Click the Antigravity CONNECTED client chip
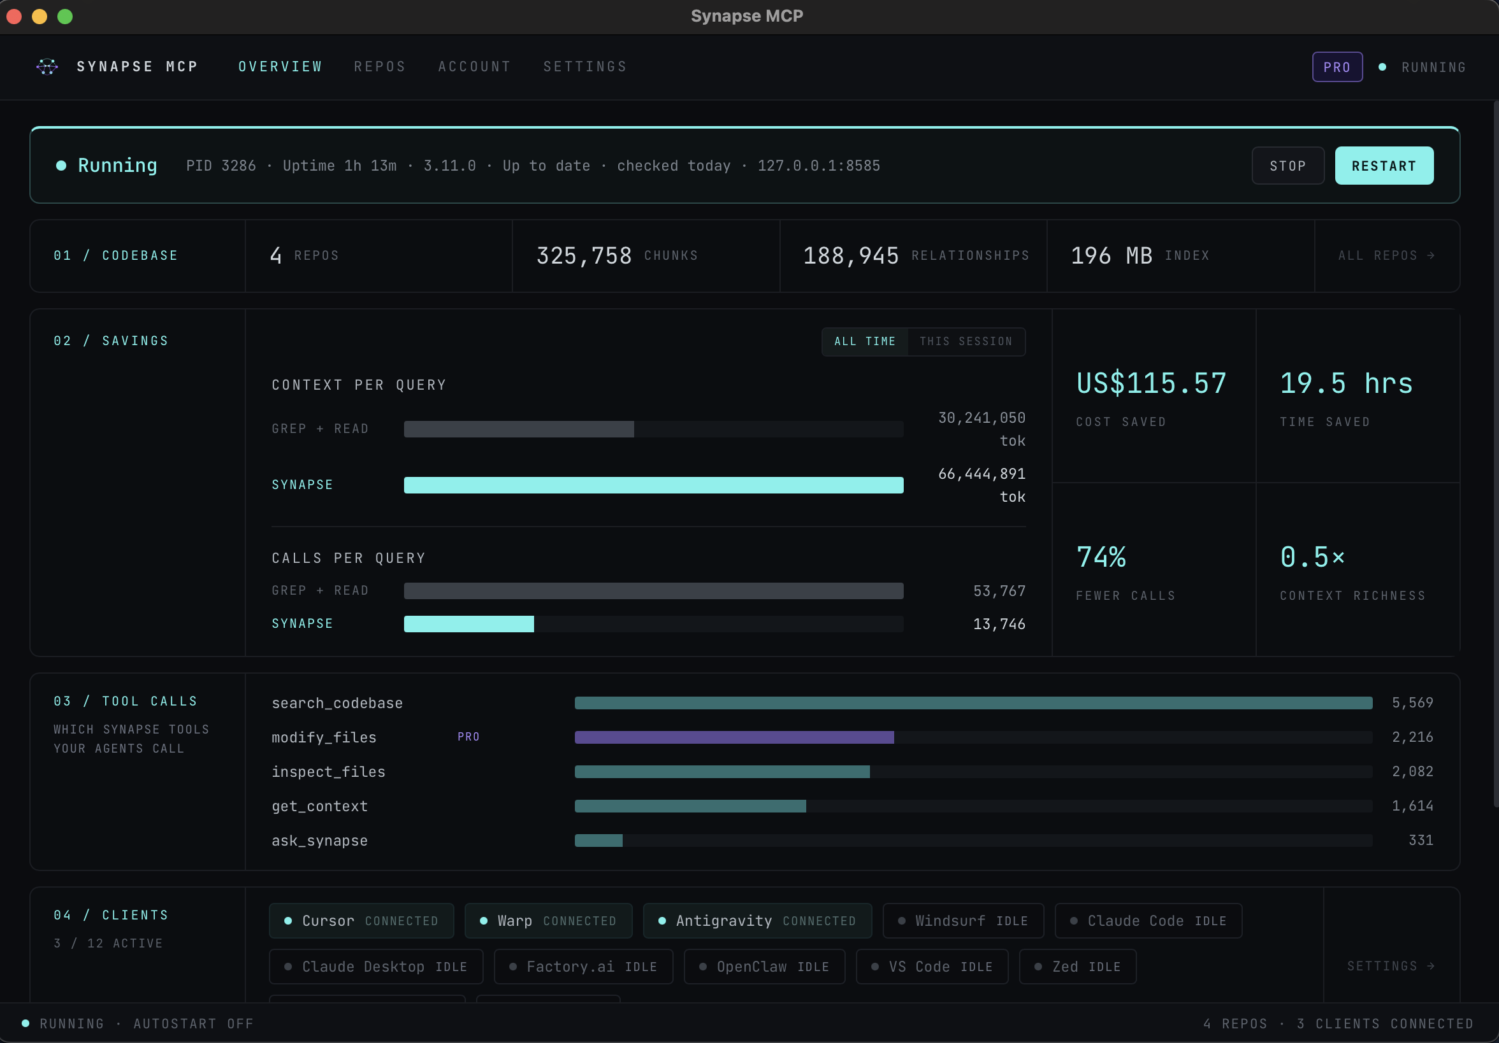This screenshot has height=1043, width=1499. (757, 920)
